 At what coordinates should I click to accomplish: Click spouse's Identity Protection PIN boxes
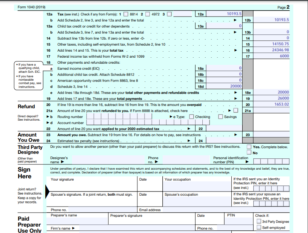(271, 204)
